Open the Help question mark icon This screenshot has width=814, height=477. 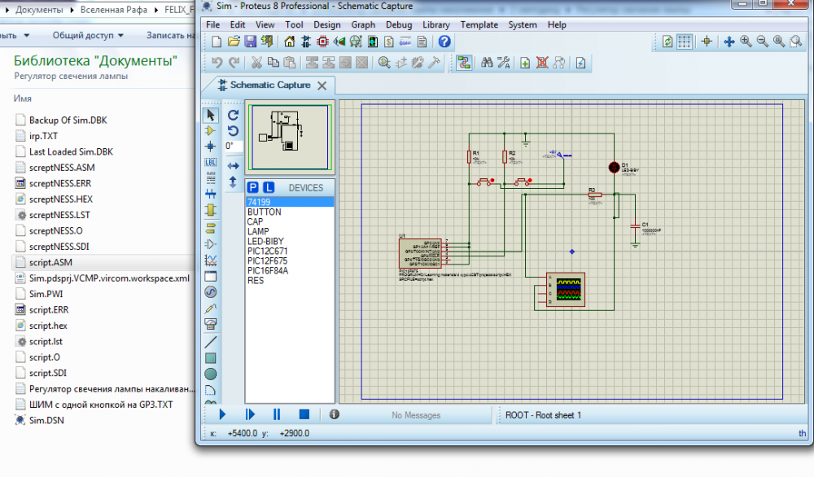tap(444, 42)
